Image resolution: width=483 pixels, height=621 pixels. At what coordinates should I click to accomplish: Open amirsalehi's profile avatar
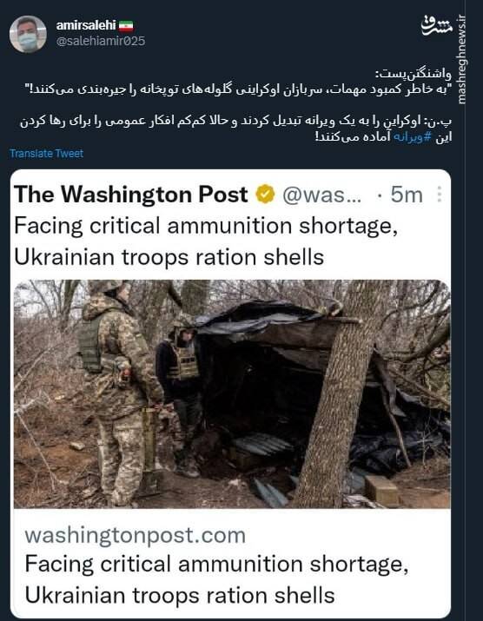[x=28, y=35]
